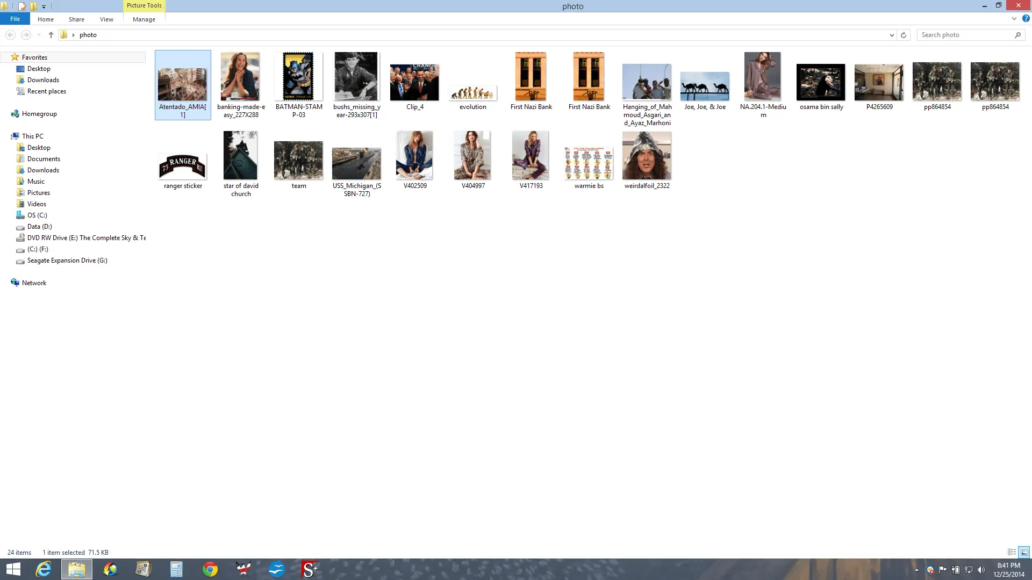The height and width of the screenshot is (580, 1032).
Task: Switch to Large thumbnails view icon
Action: pyautogui.click(x=1024, y=552)
